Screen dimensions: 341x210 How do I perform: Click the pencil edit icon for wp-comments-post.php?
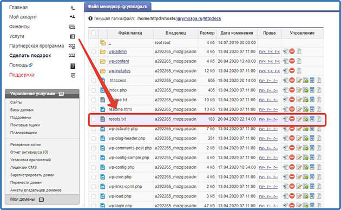point(299,148)
